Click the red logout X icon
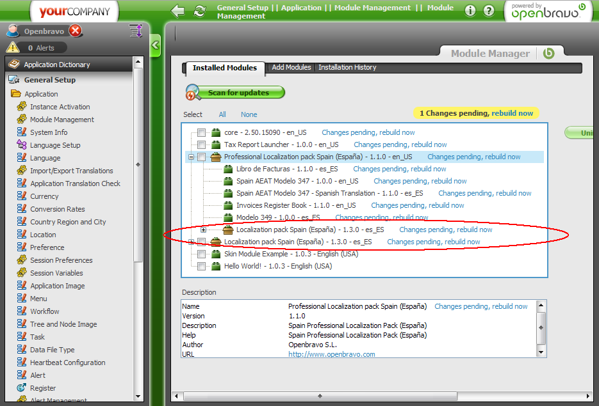Viewport: 599px width, 406px height. click(x=76, y=31)
